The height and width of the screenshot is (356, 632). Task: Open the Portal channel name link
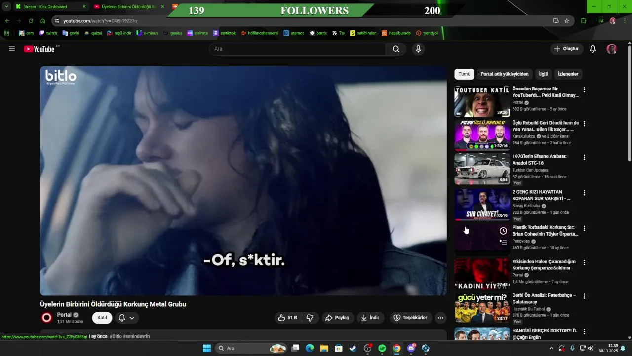pyautogui.click(x=64, y=315)
